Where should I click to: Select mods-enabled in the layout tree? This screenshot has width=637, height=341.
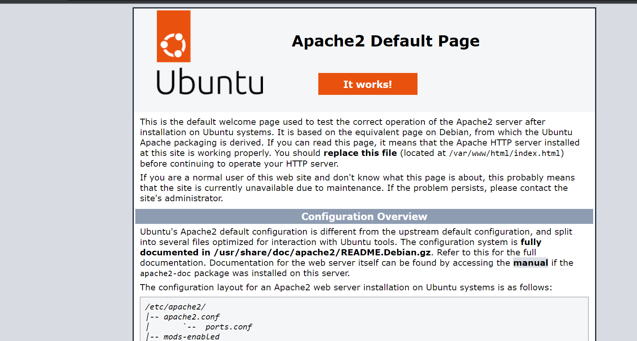tap(191, 336)
